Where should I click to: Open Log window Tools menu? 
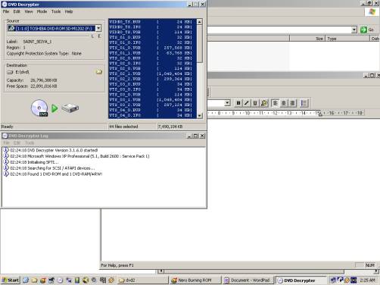click(x=30, y=142)
